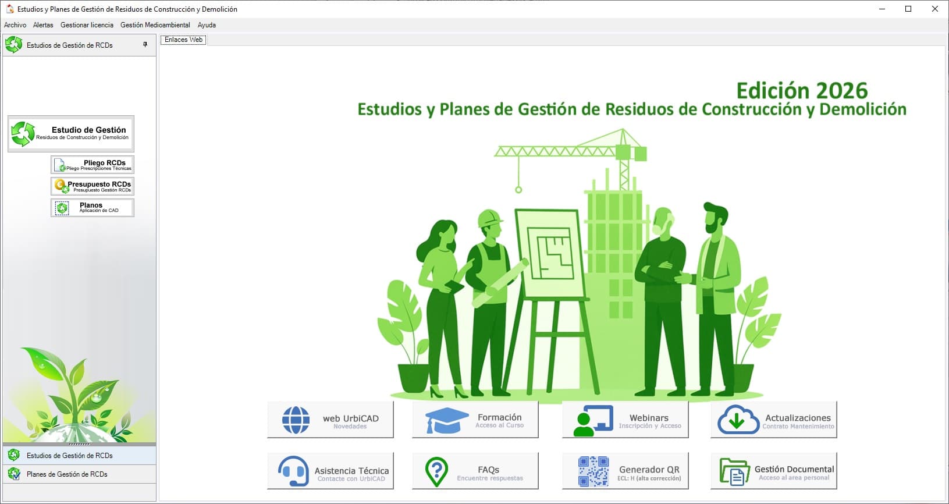Screen dimensions: 949x504
Task: Click the QR code icon
Action: tap(593, 471)
